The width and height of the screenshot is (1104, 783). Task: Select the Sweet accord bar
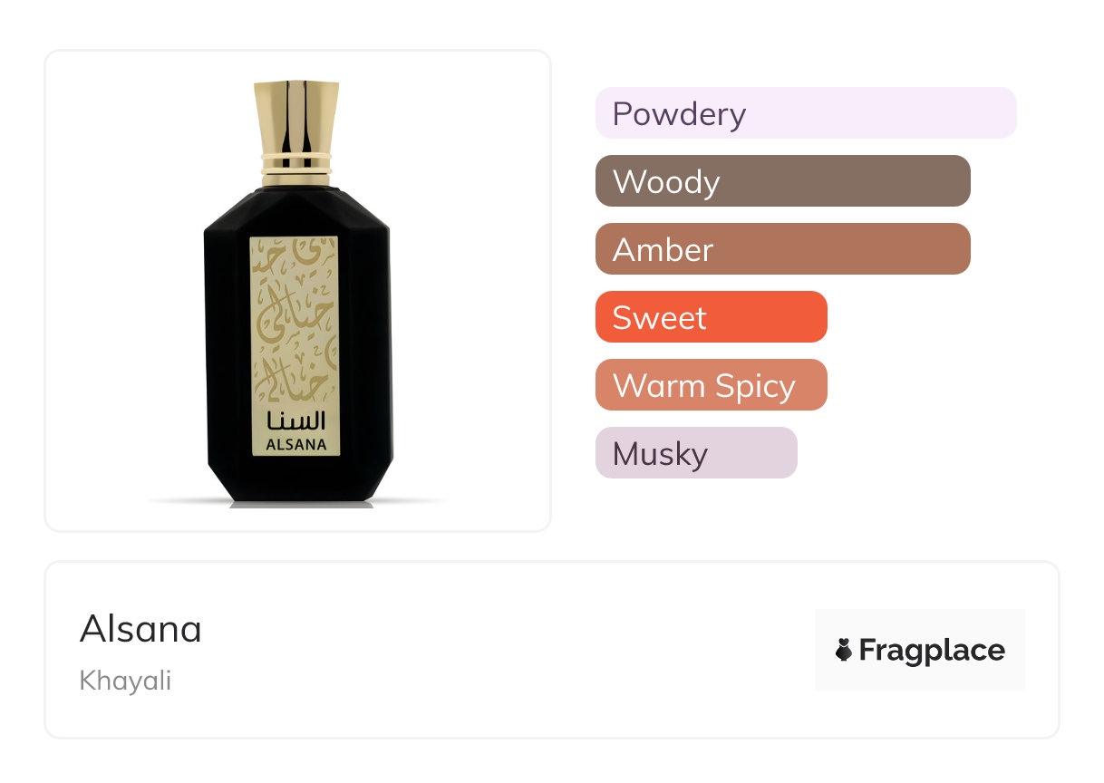(711, 317)
